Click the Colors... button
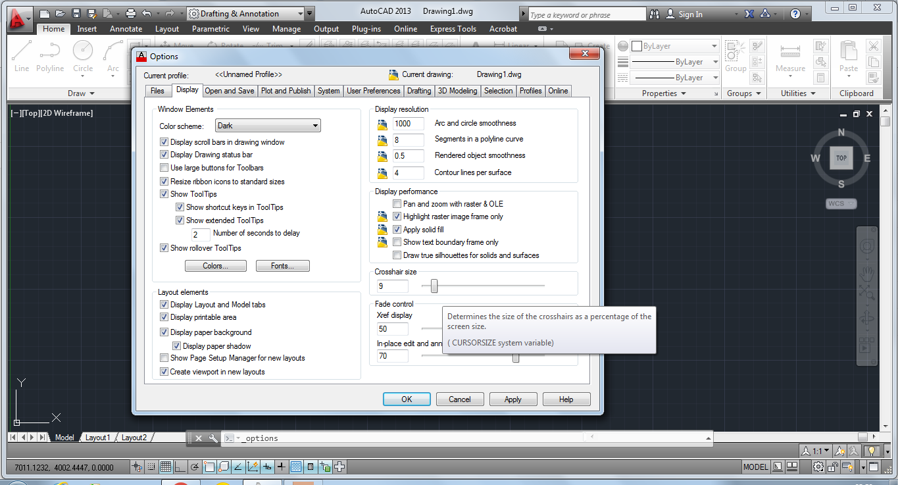898x485 pixels. pos(216,266)
